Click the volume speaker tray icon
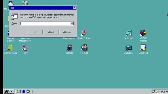 [157, 91]
